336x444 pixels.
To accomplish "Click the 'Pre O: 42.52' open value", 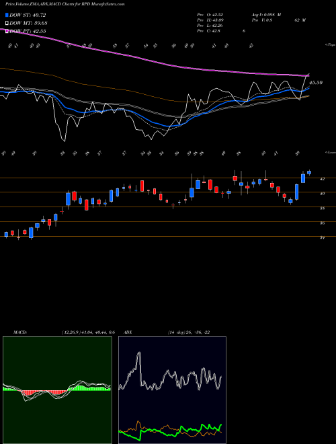I will [210, 15].
